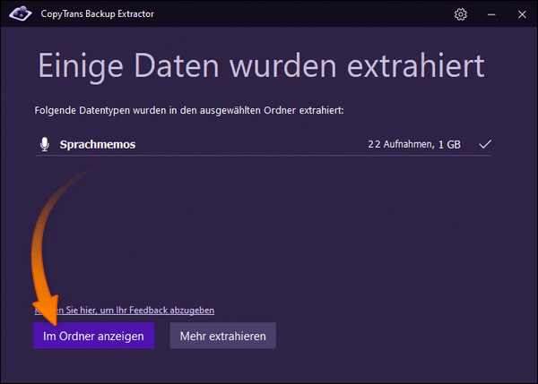Open the feedback link above the buttons
This screenshot has width=538, height=384.
125,310
